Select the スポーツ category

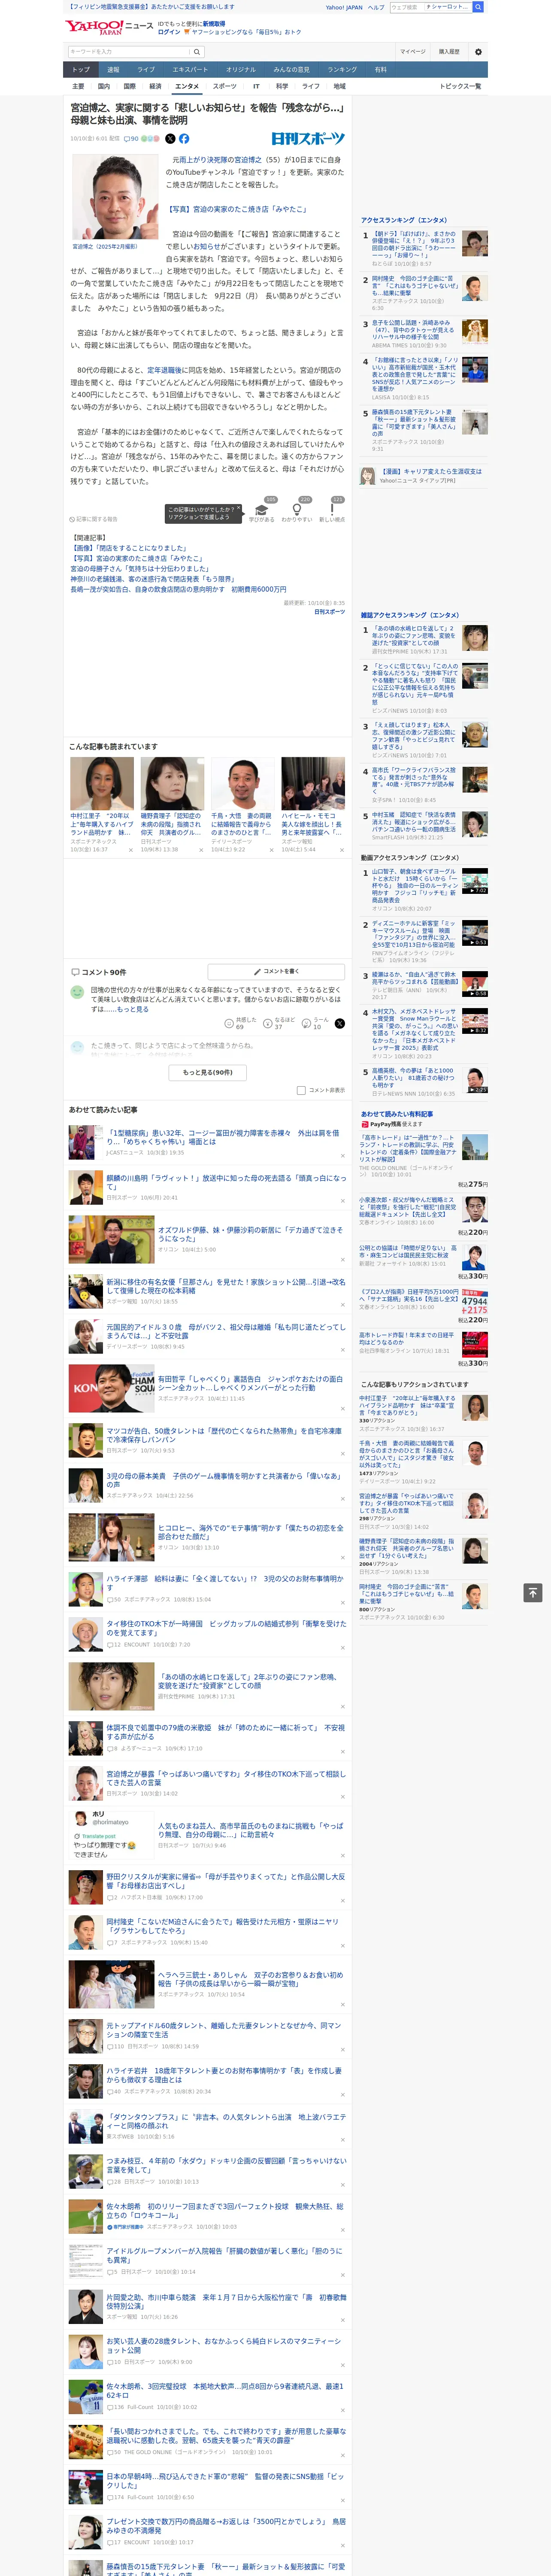pyautogui.click(x=225, y=86)
